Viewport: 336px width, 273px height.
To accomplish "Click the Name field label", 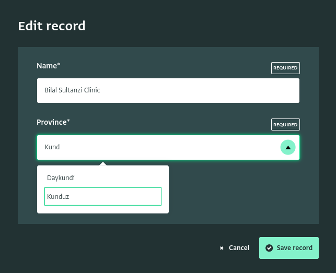I will click(47, 66).
